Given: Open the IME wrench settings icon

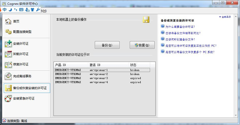Looking at the screenshot, I should coord(38,10).
